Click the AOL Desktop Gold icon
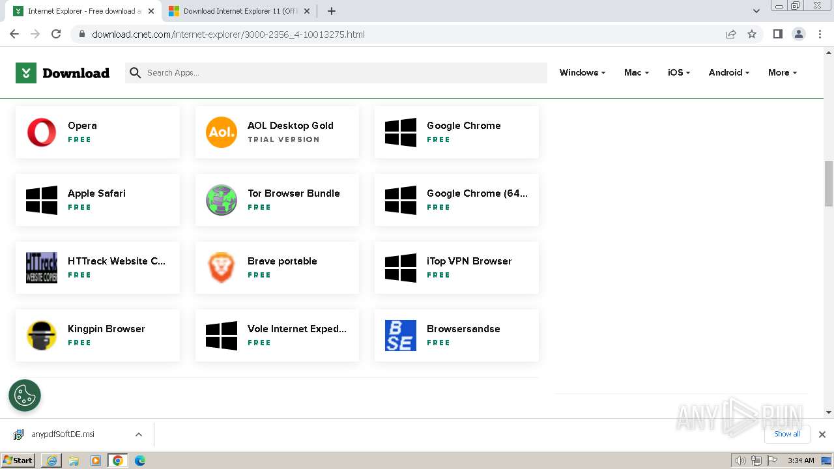Screen dimensions: 834x469 coord(222,132)
